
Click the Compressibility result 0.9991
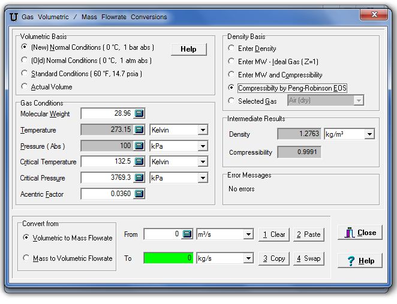click(x=299, y=152)
